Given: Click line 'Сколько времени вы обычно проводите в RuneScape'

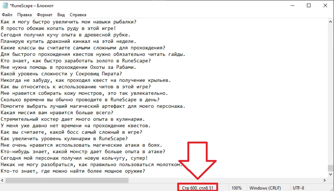Looking at the screenshot, I should pos(80,99).
